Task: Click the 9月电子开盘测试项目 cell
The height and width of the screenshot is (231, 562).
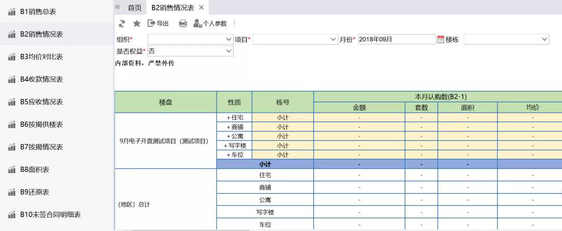Action: (x=165, y=141)
